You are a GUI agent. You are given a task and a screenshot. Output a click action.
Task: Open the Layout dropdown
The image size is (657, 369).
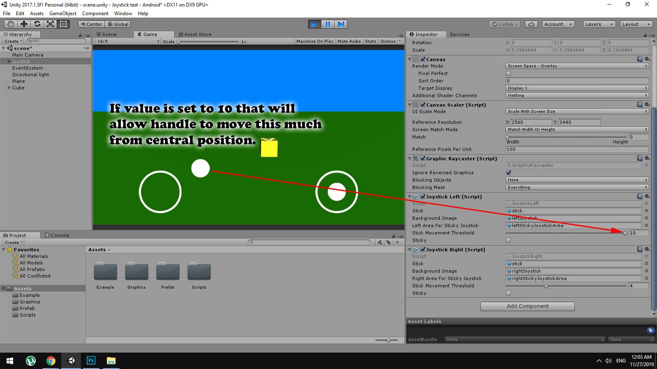636,24
